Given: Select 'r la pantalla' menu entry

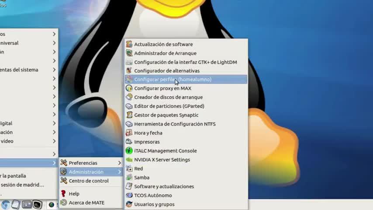Looking at the screenshot, I should tap(28, 176).
